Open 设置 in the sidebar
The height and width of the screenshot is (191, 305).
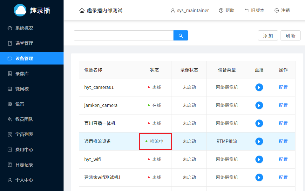[x=32, y=104]
